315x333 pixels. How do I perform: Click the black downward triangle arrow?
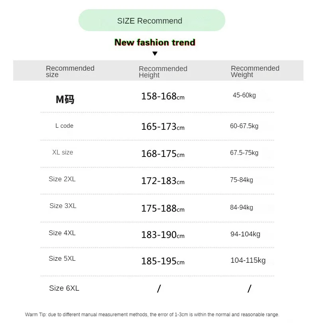click(155, 54)
